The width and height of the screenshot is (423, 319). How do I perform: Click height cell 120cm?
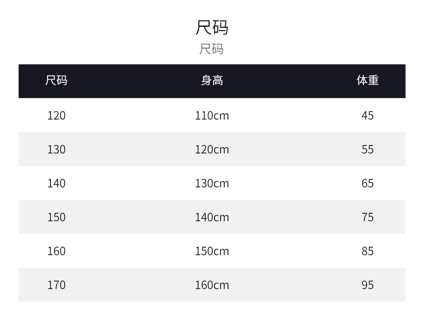point(212,150)
